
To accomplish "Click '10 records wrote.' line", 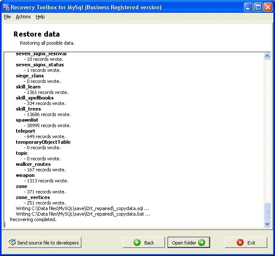I will click(x=44, y=59).
